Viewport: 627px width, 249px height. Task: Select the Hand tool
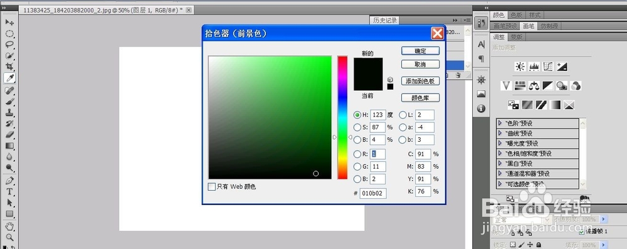click(x=9, y=226)
